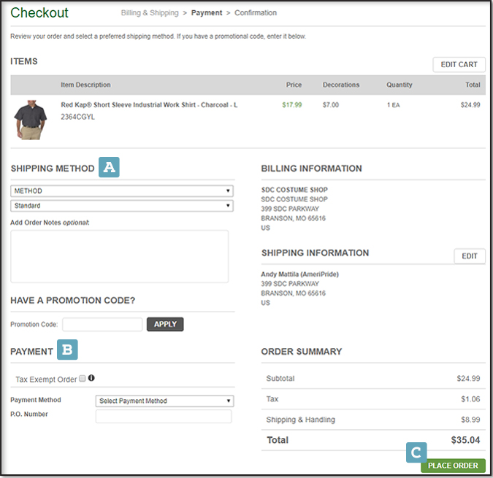
Task: Click the Tax Exempt info icon
Action: pos(92,378)
